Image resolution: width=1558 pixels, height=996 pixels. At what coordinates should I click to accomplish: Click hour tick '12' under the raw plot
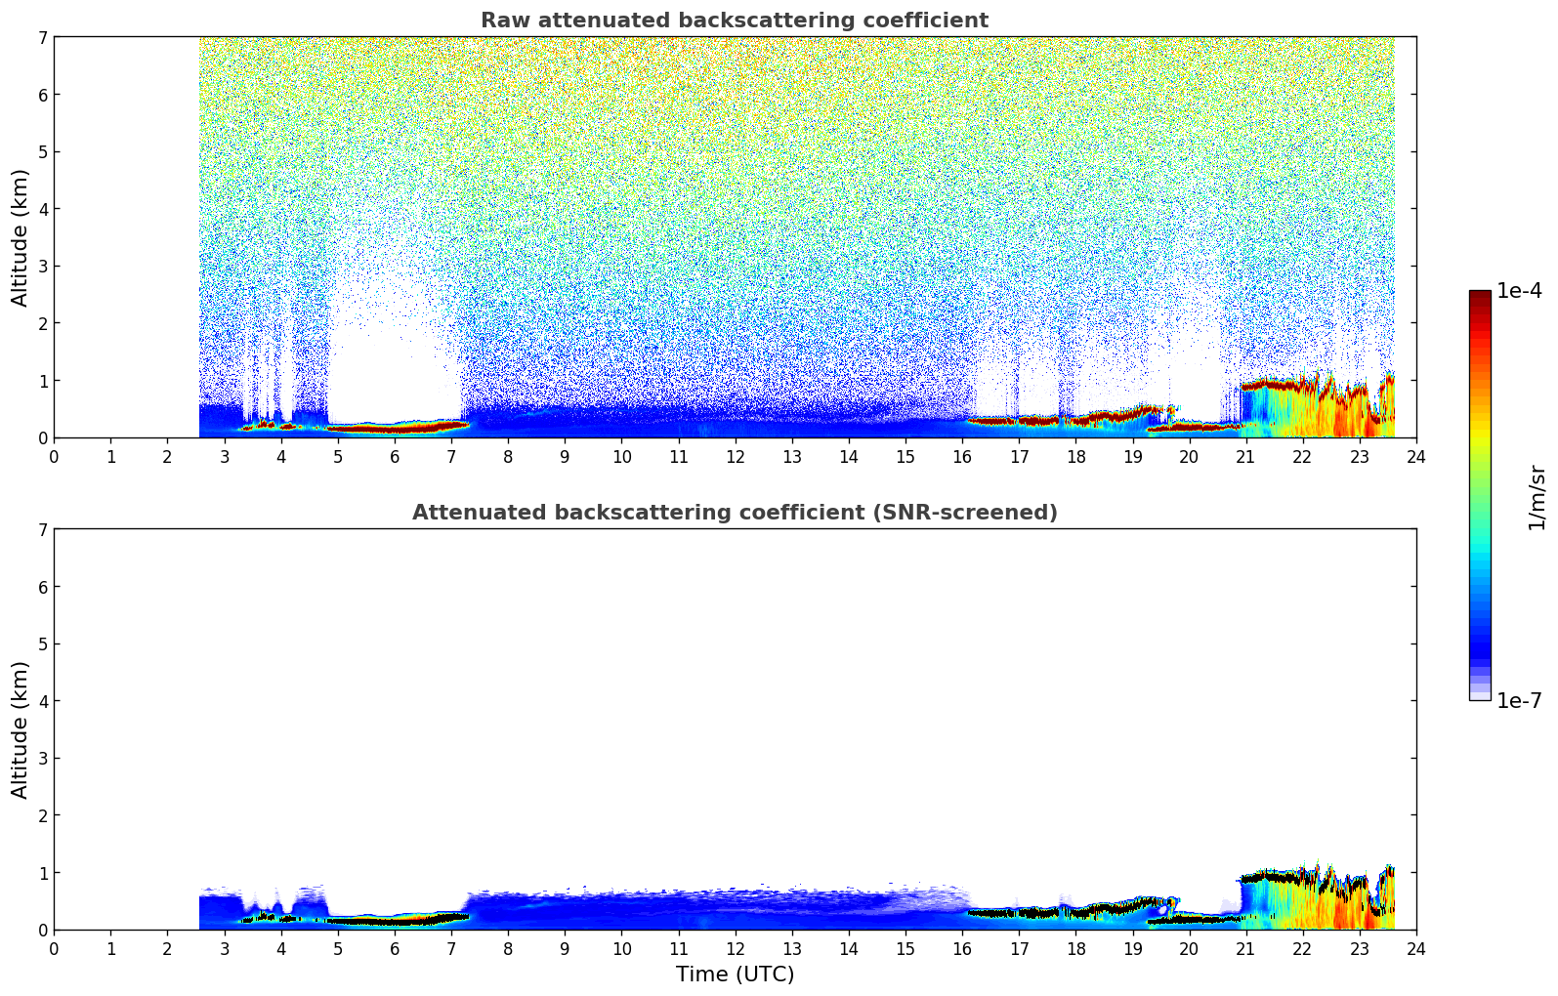[x=735, y=456]
